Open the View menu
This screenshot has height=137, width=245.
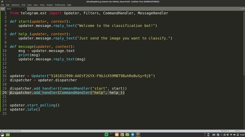(29, 5)
